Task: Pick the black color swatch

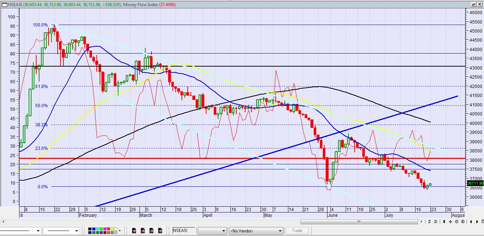Action: [90, 229]
